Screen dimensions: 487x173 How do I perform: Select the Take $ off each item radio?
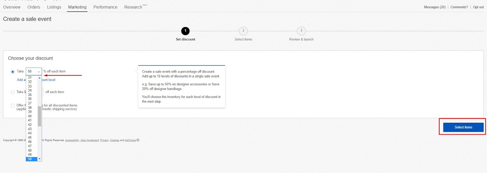pyautogui.click(x=13, y=92)
